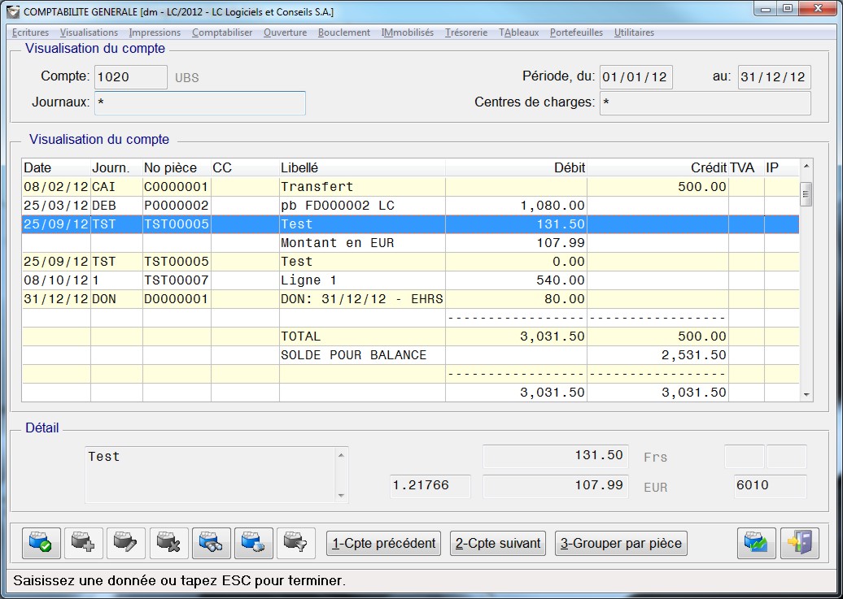Edit the entry with the pencil icon
Viewport: 843px width, 599px height.
126,543
